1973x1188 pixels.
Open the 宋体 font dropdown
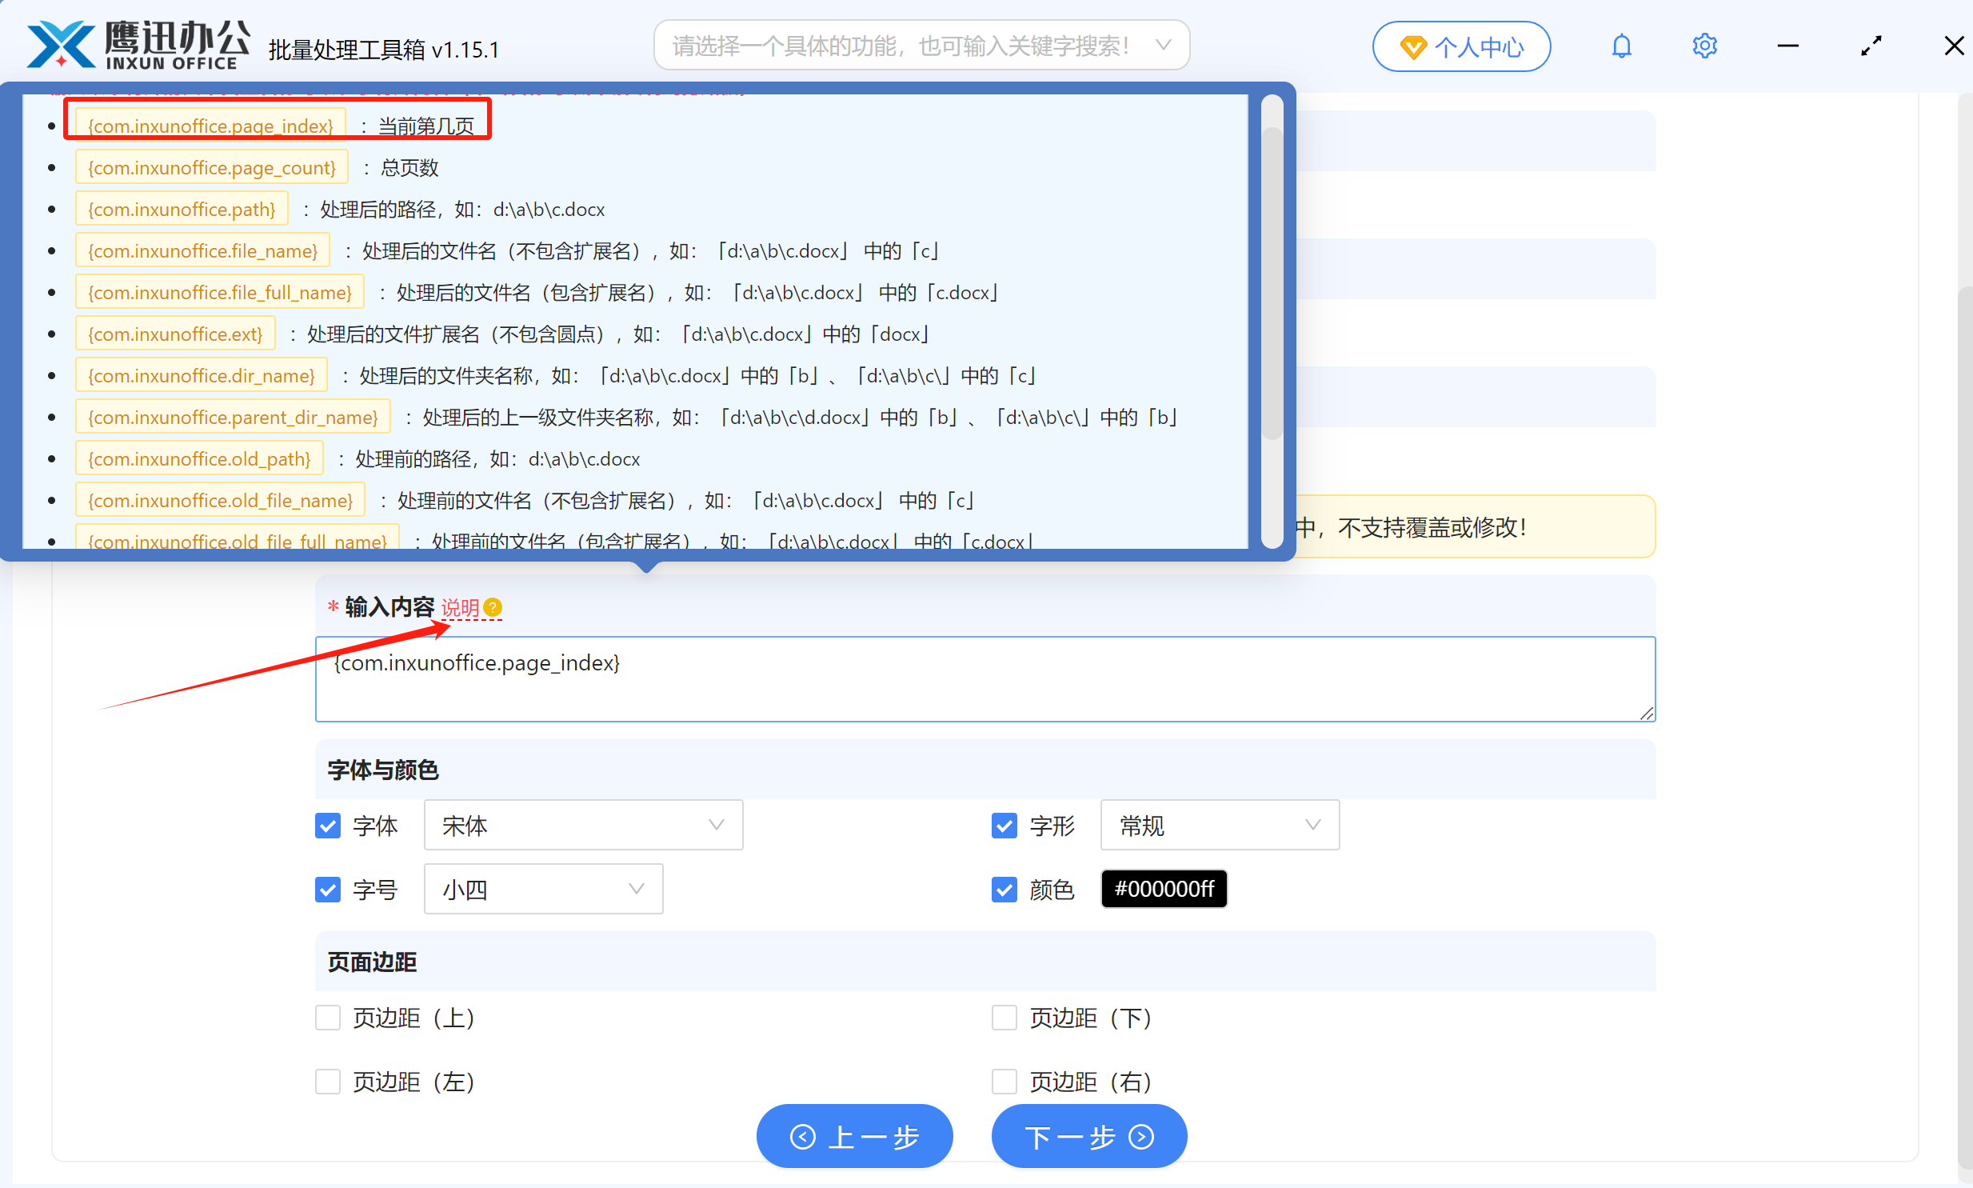582,825
